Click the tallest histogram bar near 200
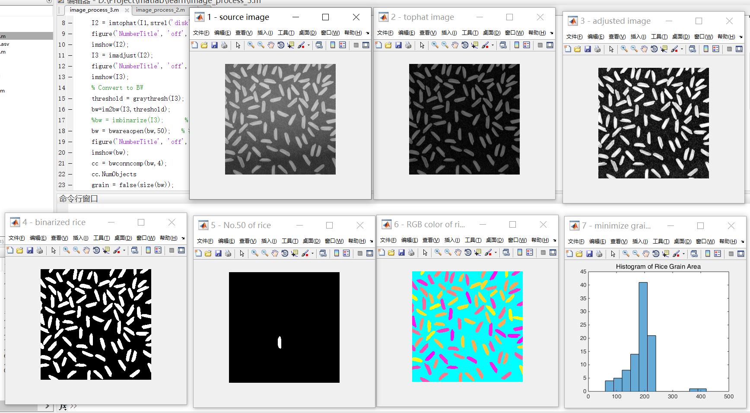Viewport: 750px width, 413px height. point(643,337)
